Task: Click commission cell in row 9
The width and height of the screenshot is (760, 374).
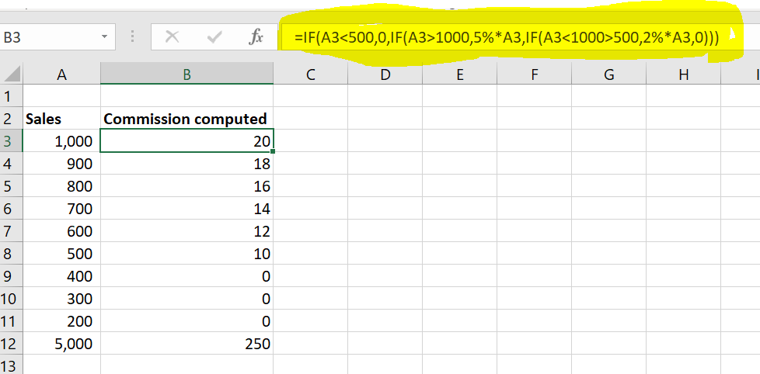Action: pos(187,275)
